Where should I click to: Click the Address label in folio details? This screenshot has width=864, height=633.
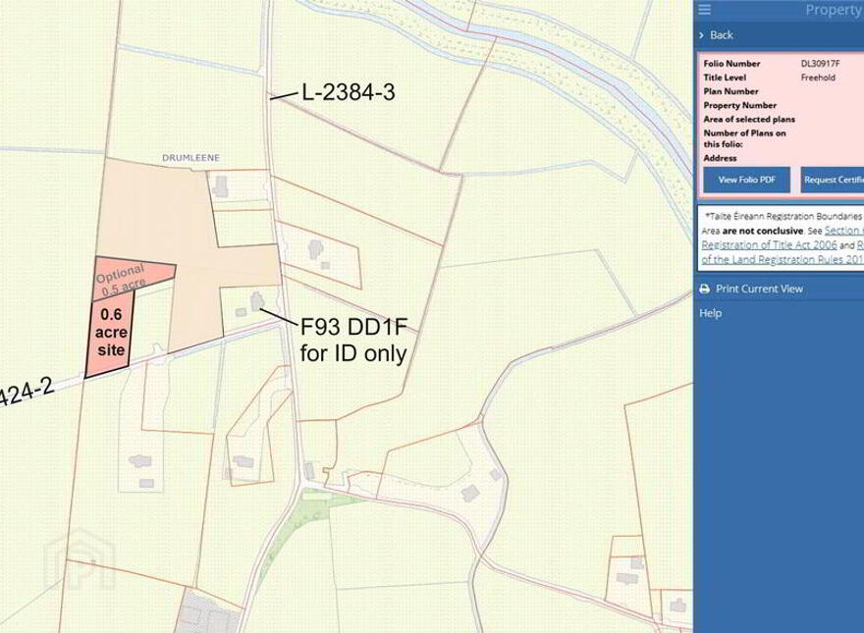pos(720,158)
